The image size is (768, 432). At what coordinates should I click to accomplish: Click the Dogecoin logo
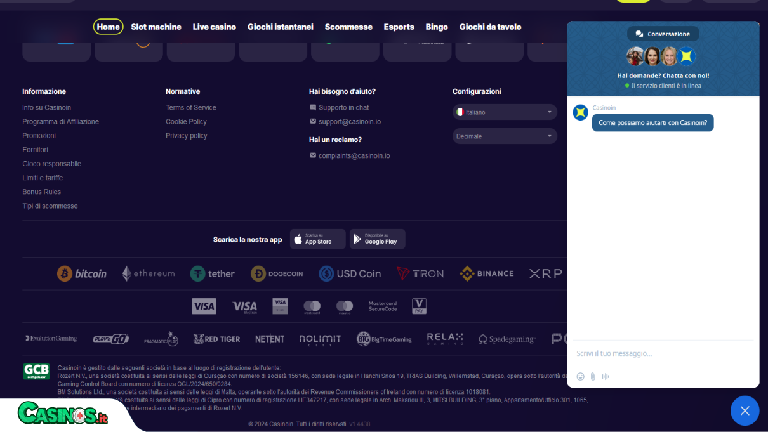coord(277,273)
